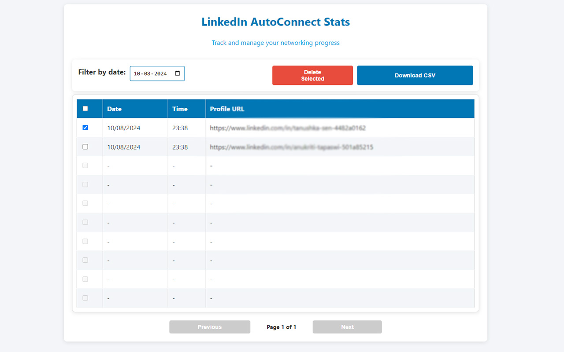Click the LinkedIn AutoConnect Stats heading
The height and width of the screenshot is (352, 564).
(276, 22)
